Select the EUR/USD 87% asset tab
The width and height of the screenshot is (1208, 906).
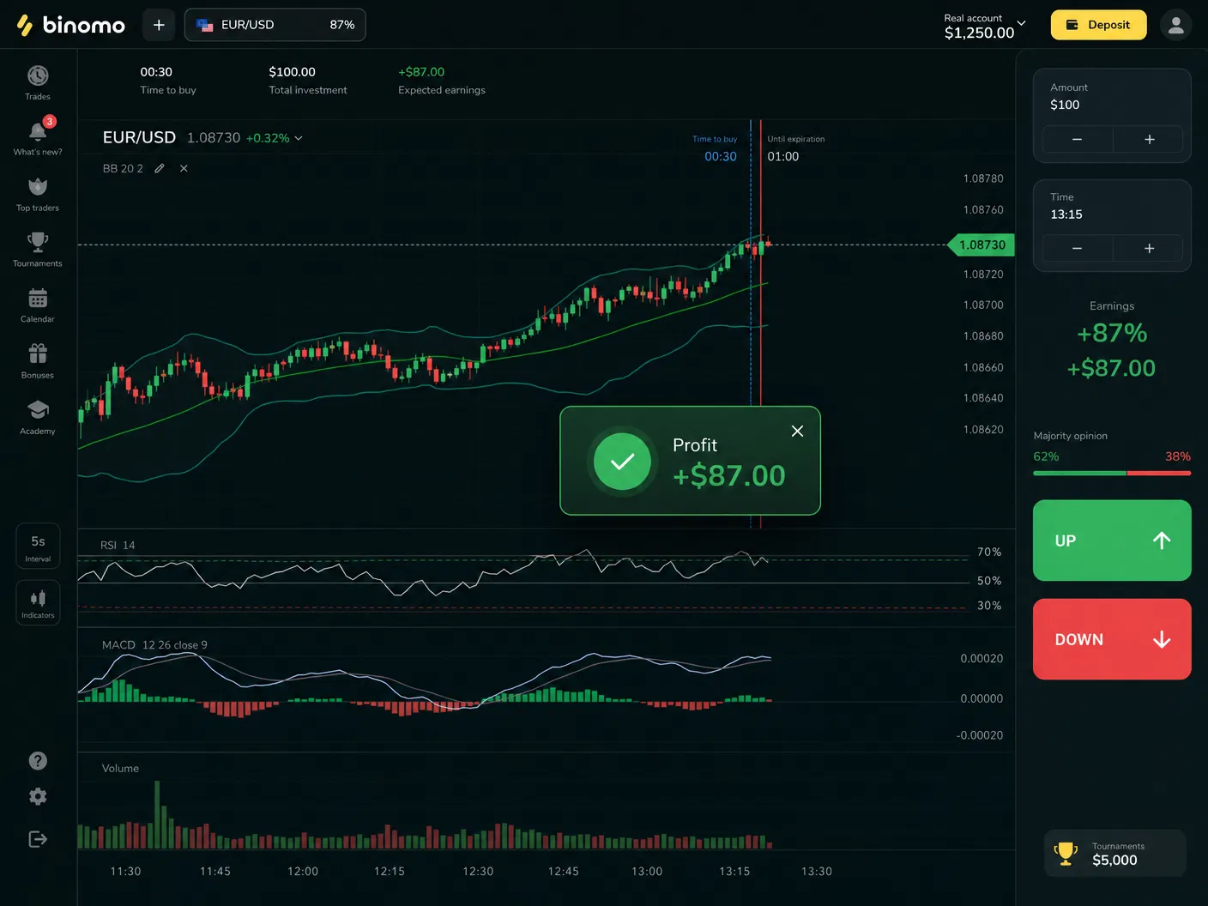pos(275,25)
